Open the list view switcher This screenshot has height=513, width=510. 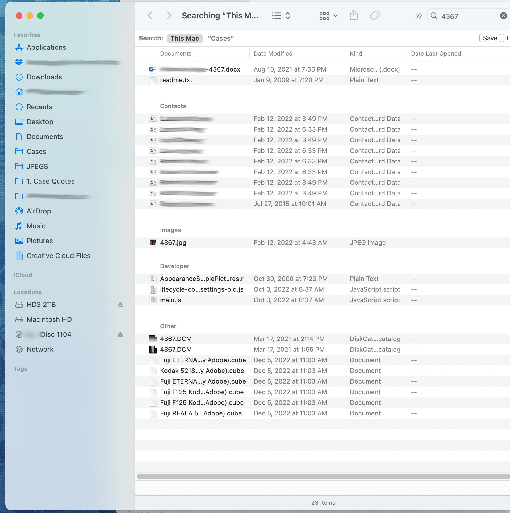click(281, 16)
